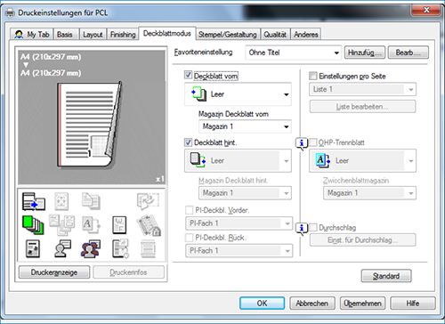Switch to the Basis tab
This screenshot has height=324, width=445.
(x=65, y=35)
